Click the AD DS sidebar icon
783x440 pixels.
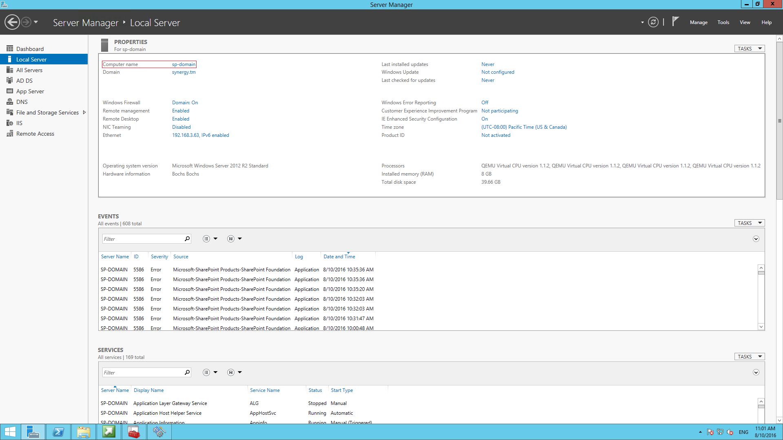(10, 80)
